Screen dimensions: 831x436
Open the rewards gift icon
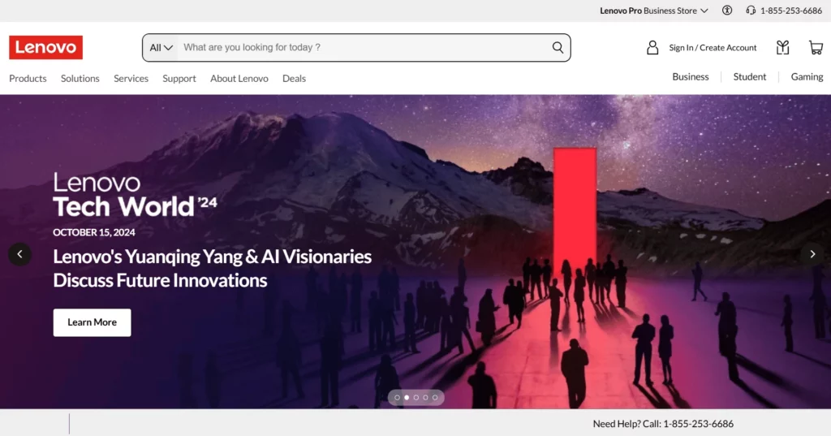click(x=783, y=48)
